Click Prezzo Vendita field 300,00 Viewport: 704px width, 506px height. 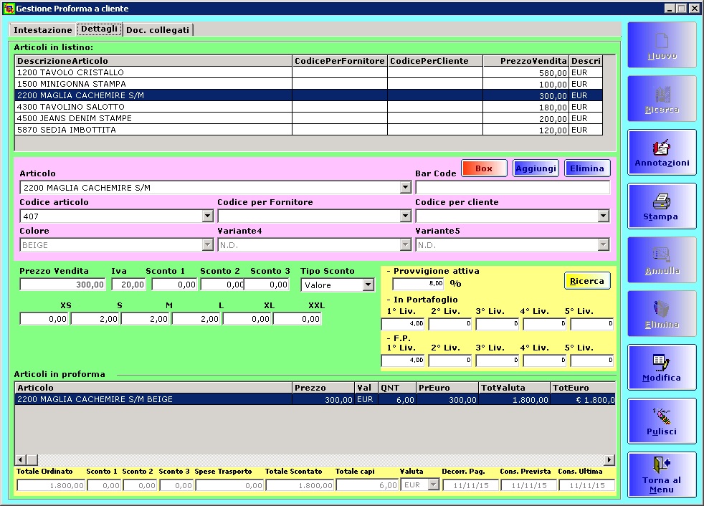click(62, 285)
